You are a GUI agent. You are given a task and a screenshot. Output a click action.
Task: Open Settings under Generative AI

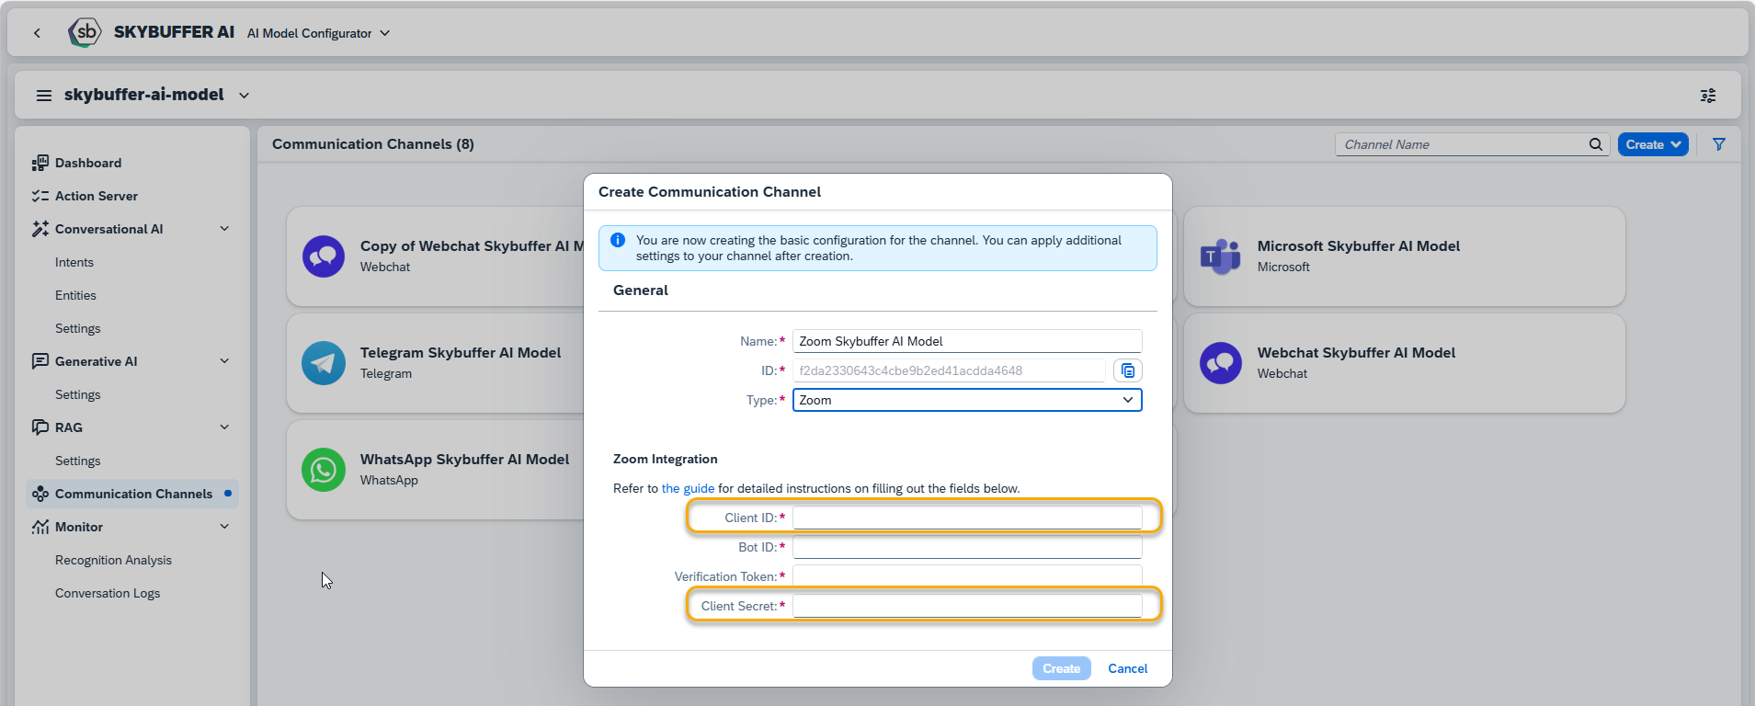coord(78,394)
